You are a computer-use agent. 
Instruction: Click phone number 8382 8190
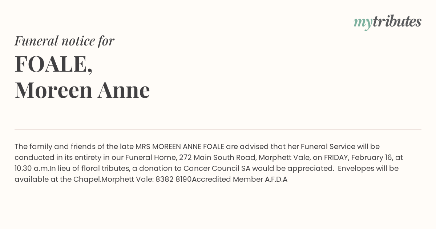tap(173, 179)
